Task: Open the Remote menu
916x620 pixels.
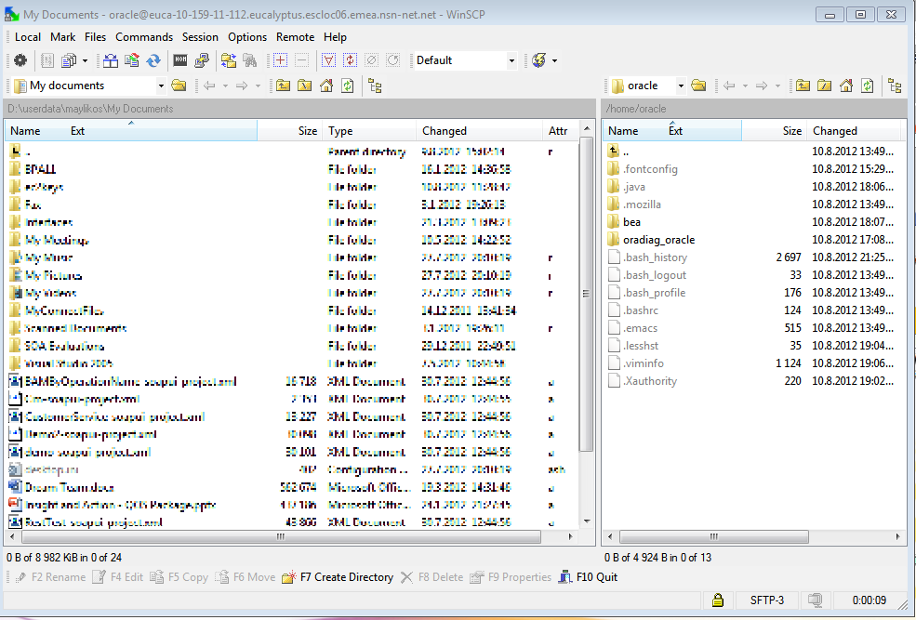Action: tap(295, 37)
